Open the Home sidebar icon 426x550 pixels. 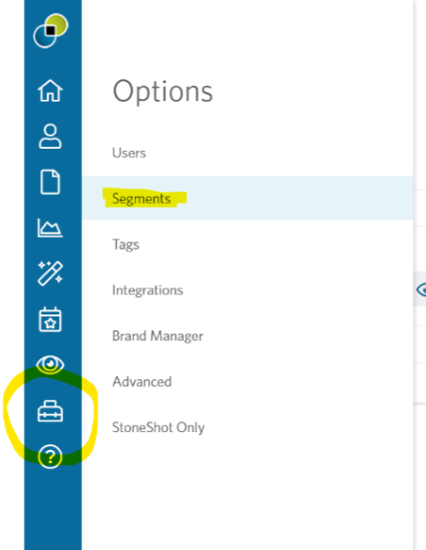pos(50,91)
